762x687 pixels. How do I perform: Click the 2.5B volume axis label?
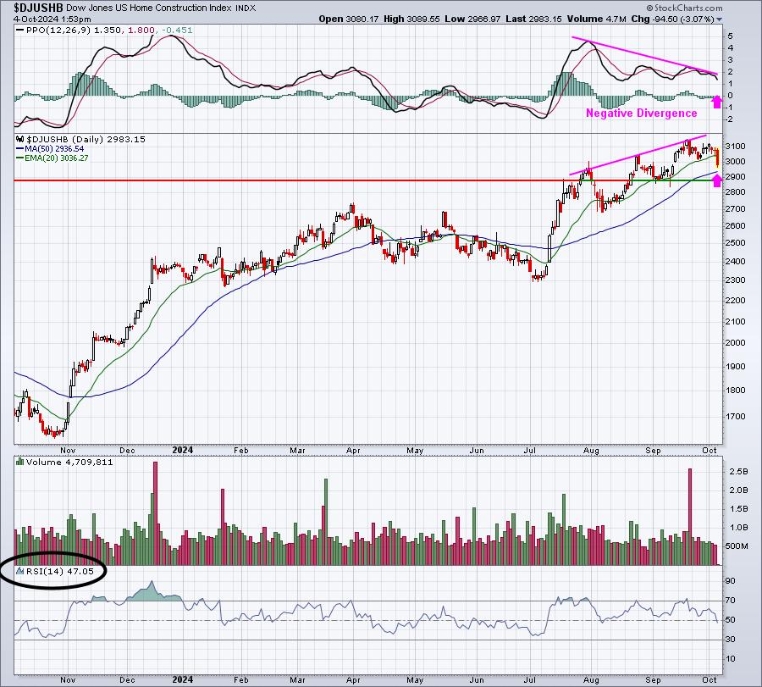tap(738, 472)
